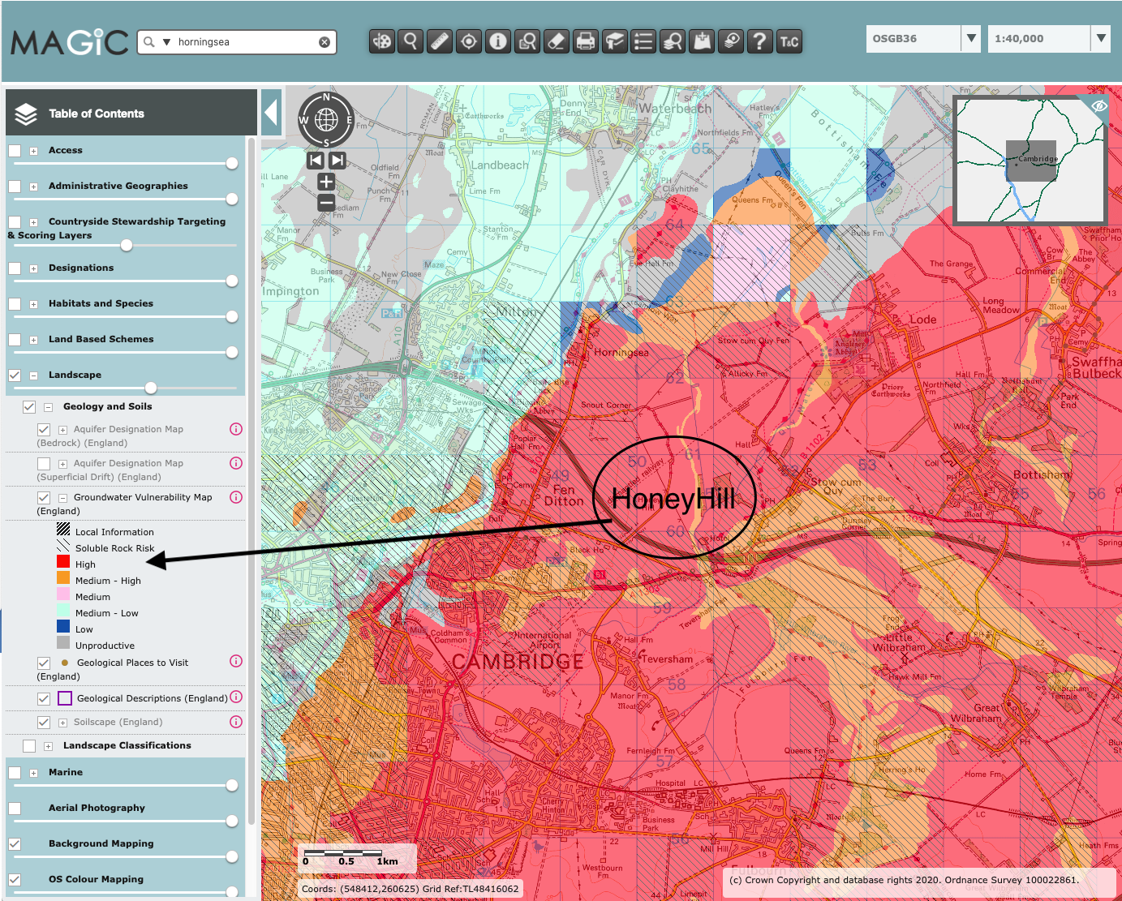This screenshot has height=901, width=1122.
Task: Open the help question mark icon
Action: pos(759,41)
